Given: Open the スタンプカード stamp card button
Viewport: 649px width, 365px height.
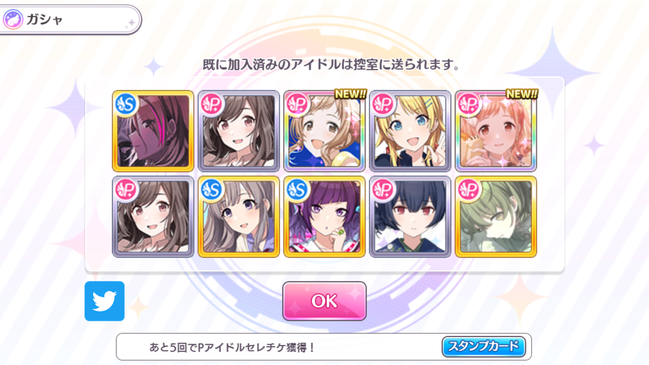Looking at the screenshot, I should 484,347.
